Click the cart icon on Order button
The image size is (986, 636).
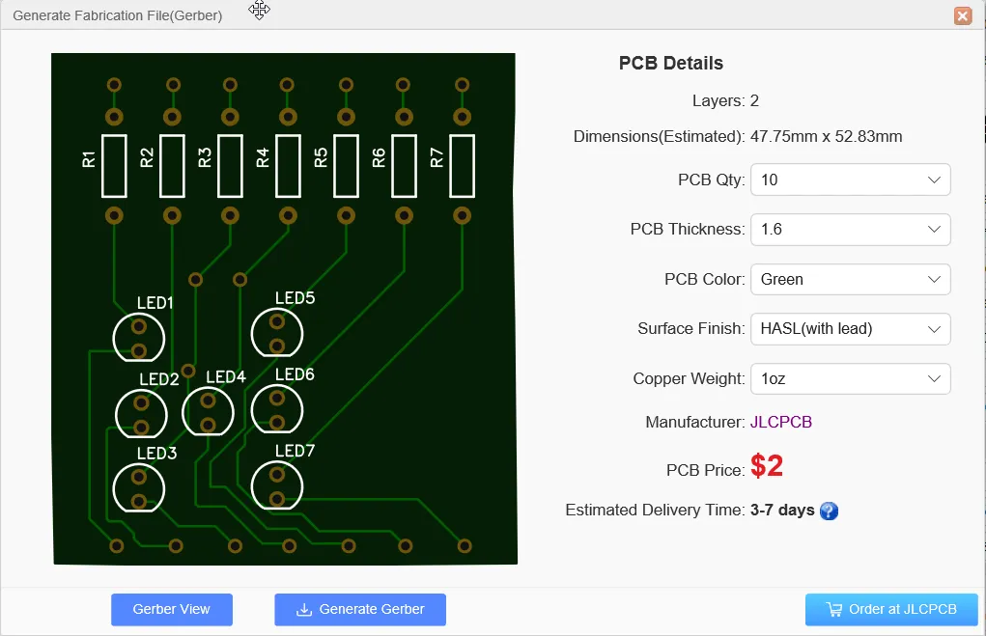[834, 610]
